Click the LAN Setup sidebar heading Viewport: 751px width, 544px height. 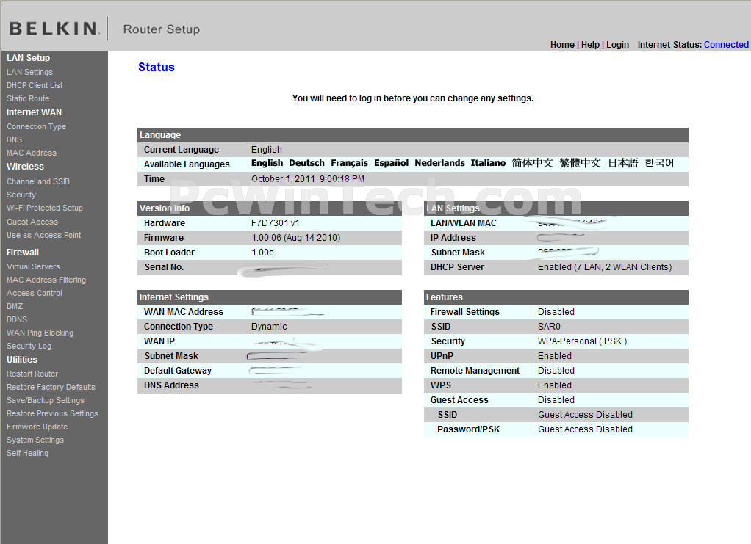pos(28,58)
